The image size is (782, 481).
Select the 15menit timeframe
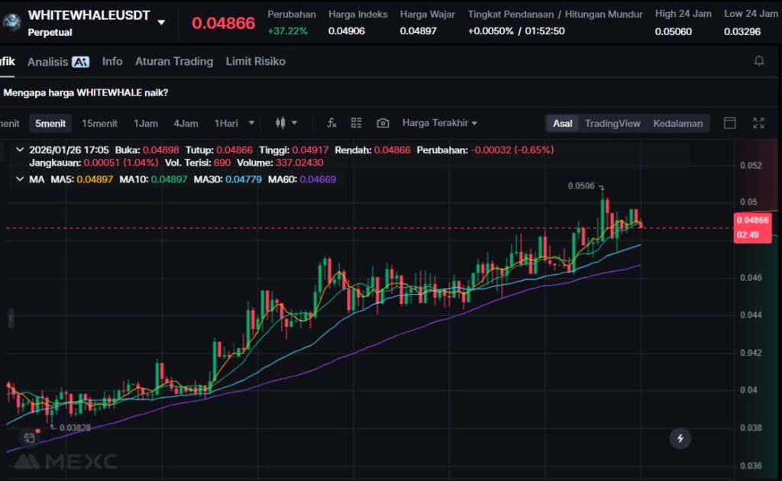pos(99,123)
